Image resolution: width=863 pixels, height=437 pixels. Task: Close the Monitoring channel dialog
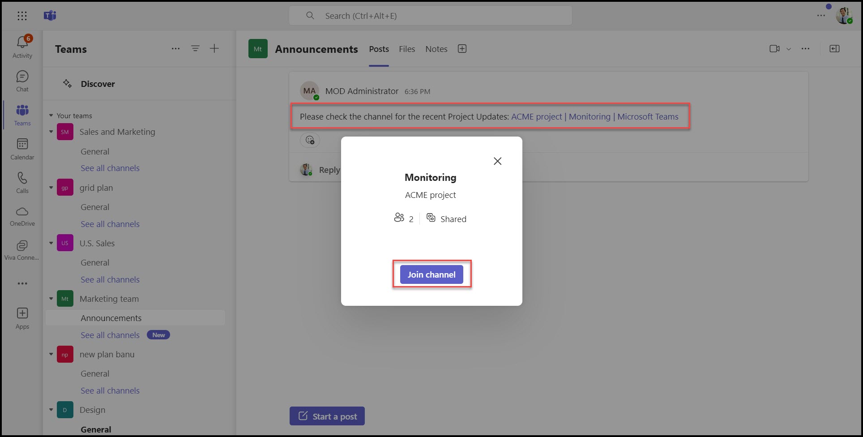click(x=497, y=161)
